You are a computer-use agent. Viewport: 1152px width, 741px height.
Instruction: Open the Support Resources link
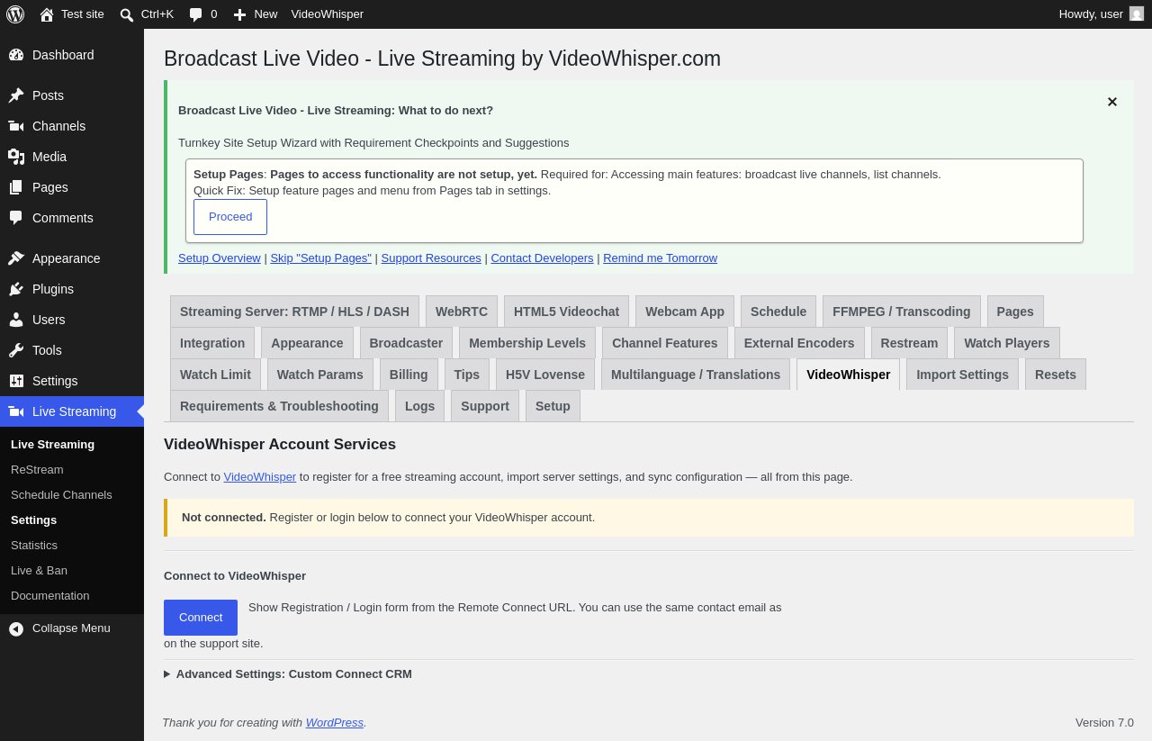point(431,258)
